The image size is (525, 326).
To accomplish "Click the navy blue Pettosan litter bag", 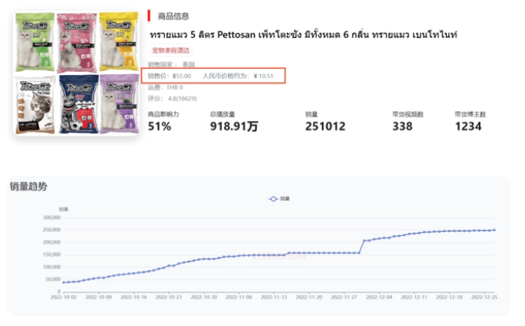I will (79, 104).
